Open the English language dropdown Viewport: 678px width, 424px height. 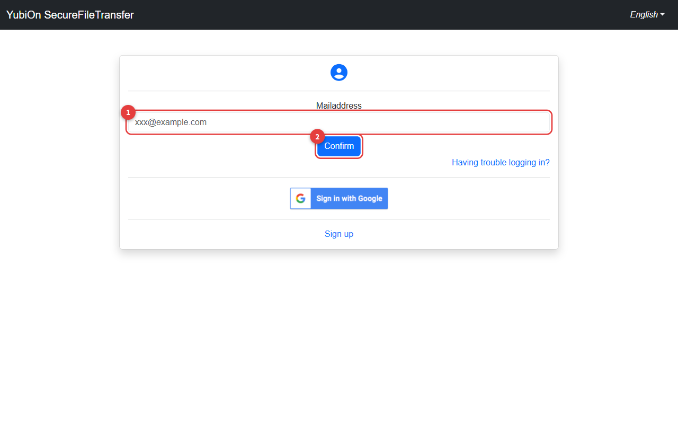pos(647,15)
